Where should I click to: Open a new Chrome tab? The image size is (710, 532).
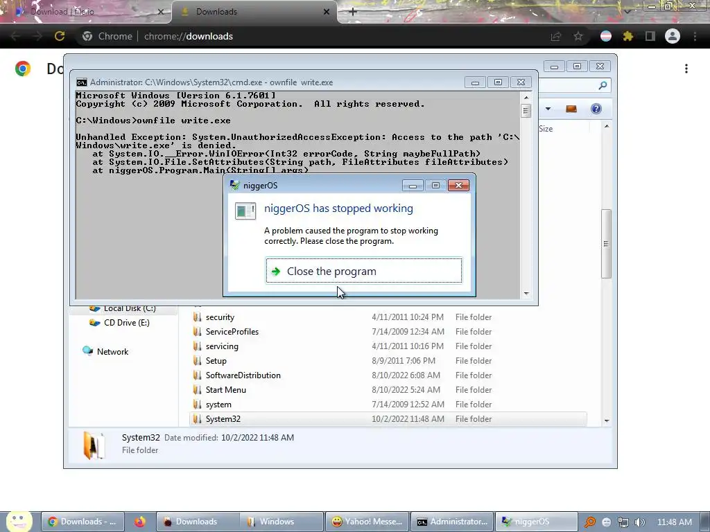[x=353, y=12]
